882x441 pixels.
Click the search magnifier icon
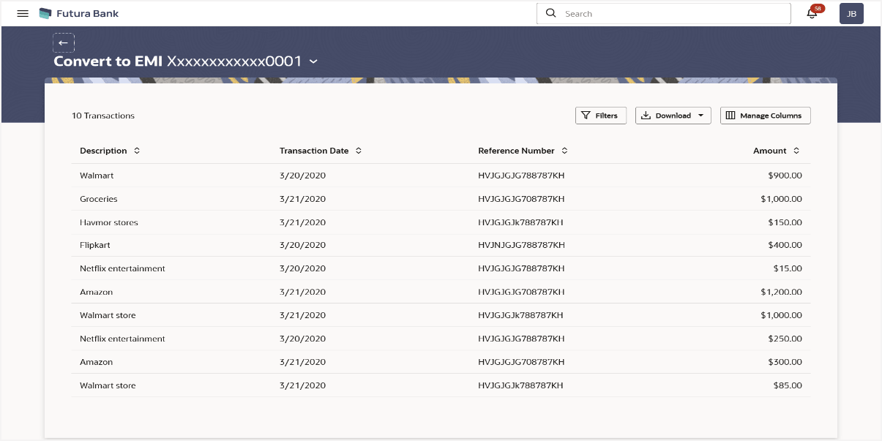pyautogui.click(x=551, y=13)
